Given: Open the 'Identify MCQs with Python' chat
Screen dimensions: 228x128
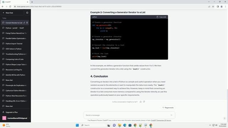Looking at the screenshot, I should 15,75.
